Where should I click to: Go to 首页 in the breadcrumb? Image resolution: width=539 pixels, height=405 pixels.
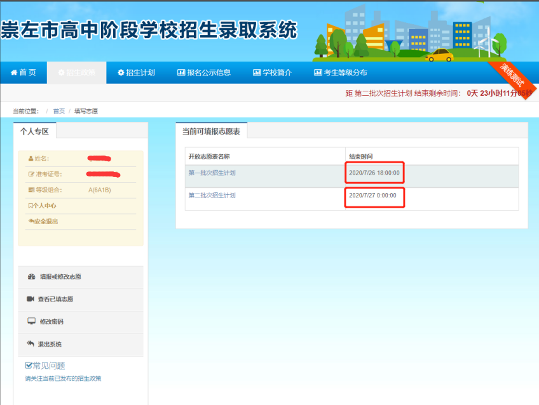coord(58,111)
